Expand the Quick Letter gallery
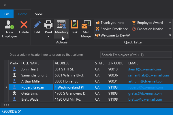 pos(170,35)
